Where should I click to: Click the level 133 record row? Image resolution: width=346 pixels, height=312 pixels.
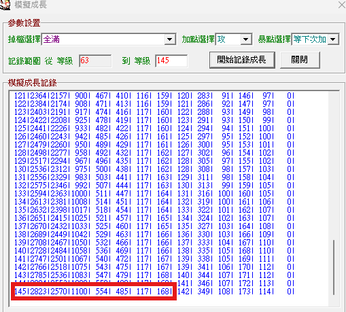click(x=154, y=194)
